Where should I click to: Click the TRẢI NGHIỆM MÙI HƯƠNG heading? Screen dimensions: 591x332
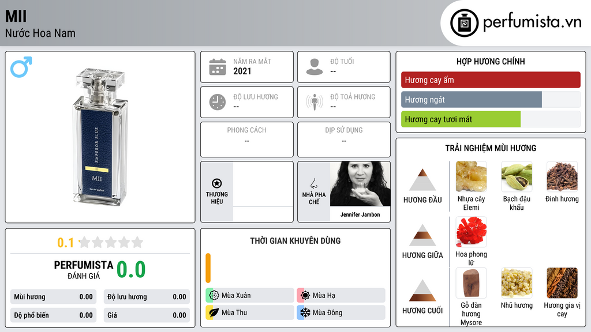[491, 148]
